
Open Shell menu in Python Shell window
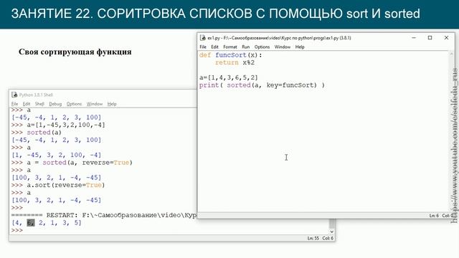(x=39, y=104)
